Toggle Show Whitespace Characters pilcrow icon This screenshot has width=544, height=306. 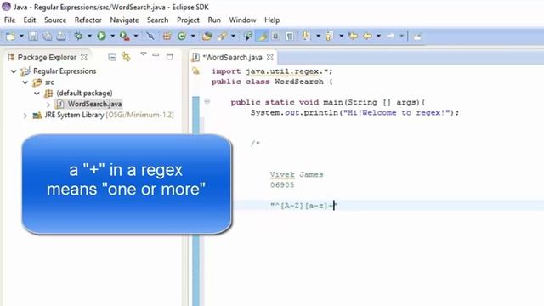pyautogui.click(x=289, y=36)
